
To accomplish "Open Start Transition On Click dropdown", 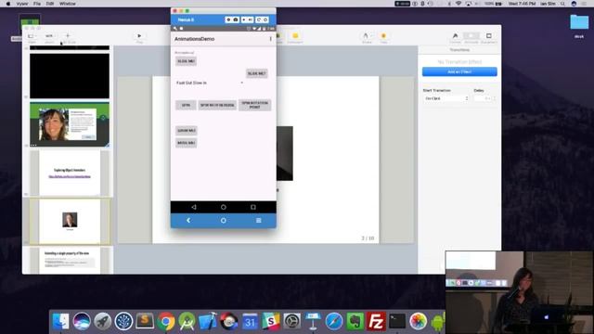I will pyautogui.click(x=445, y=98).
